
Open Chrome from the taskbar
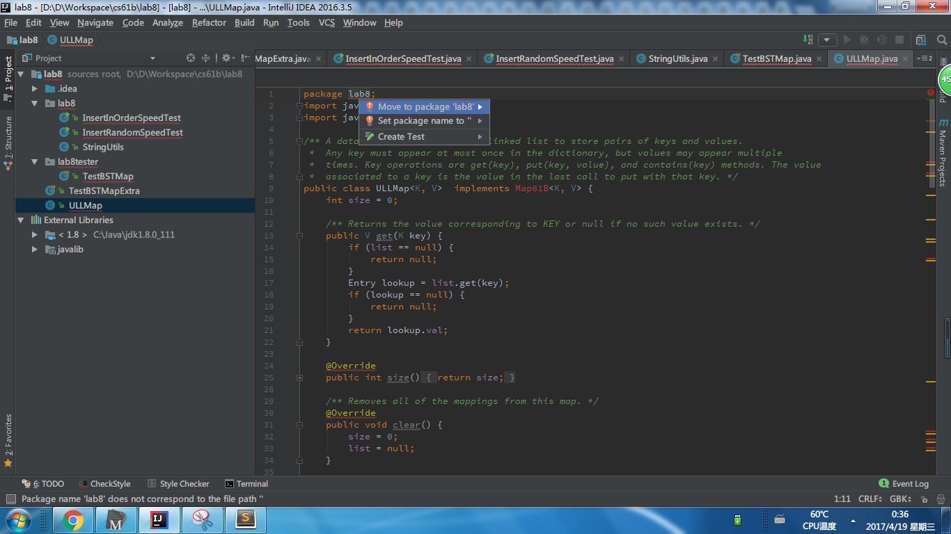pos(72,520)
